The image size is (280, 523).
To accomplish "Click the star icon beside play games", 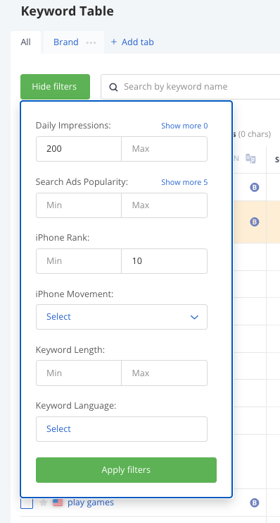I will click(x=43, y=503).
